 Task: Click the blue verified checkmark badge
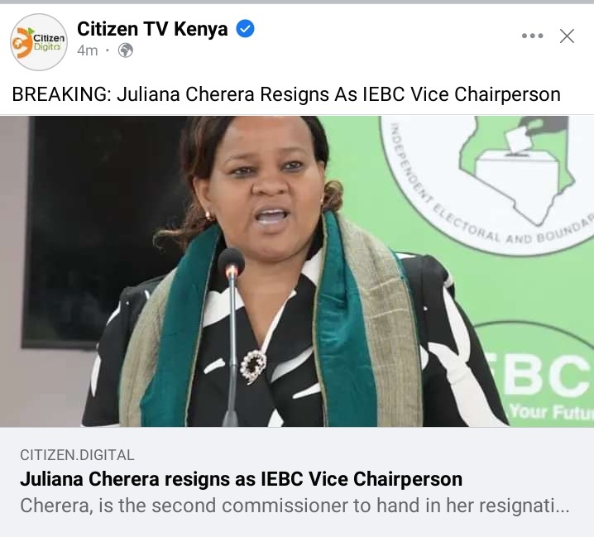click(245, 29)
